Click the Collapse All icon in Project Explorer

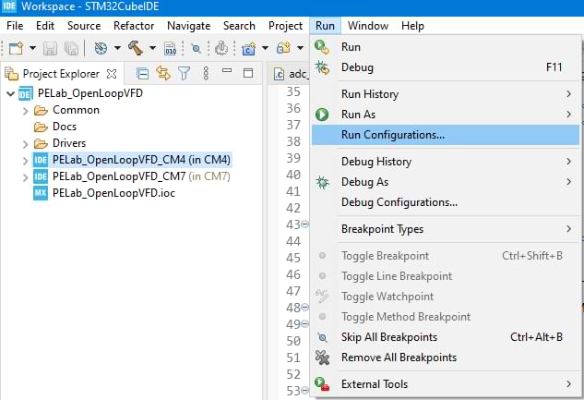[142, 74]
